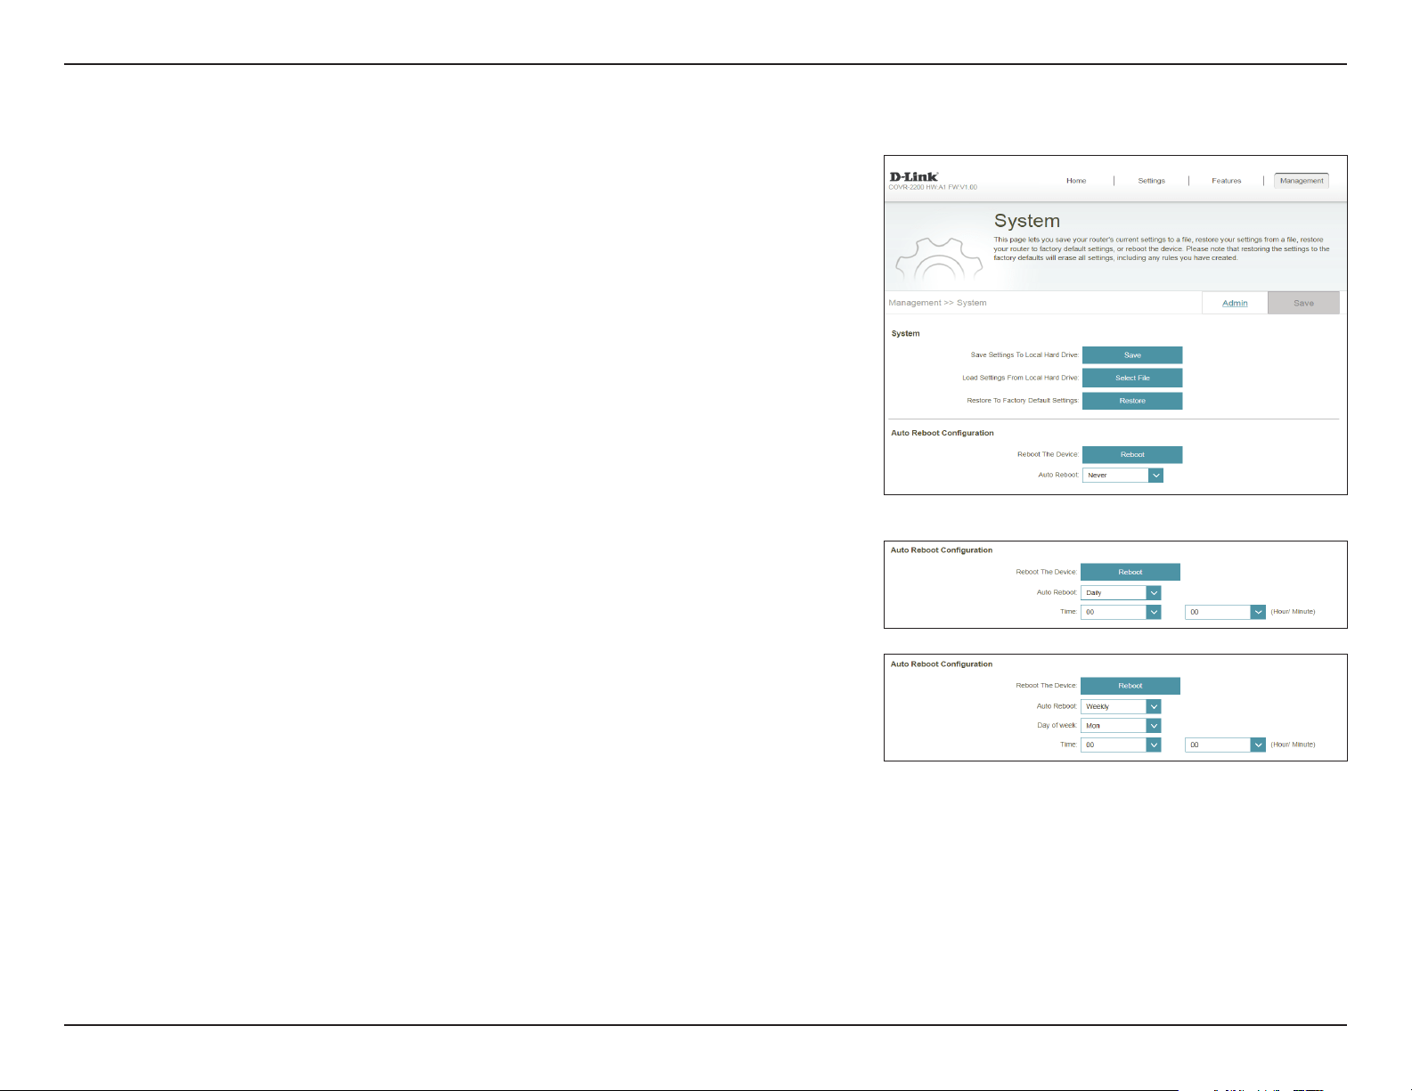The width and height of the screenshot is (1412, 1091).
Task: Open the Auto Reboot dropdown showing Never
Action: [x=1122, y=476]
